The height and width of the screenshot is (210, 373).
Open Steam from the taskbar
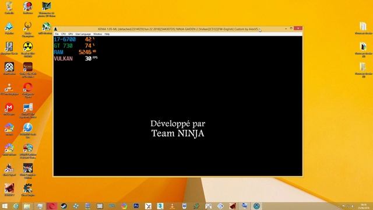click(x=64, y=206)
